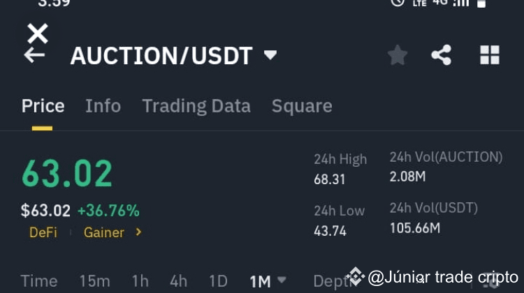The image size is (524, 293).
Task: Tap the white X close icon
Action: (38, 33)
